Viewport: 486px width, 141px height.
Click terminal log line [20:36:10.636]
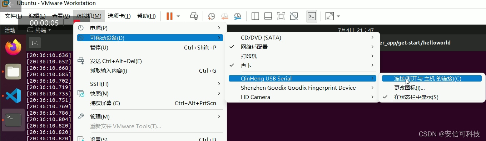point(49,55)
